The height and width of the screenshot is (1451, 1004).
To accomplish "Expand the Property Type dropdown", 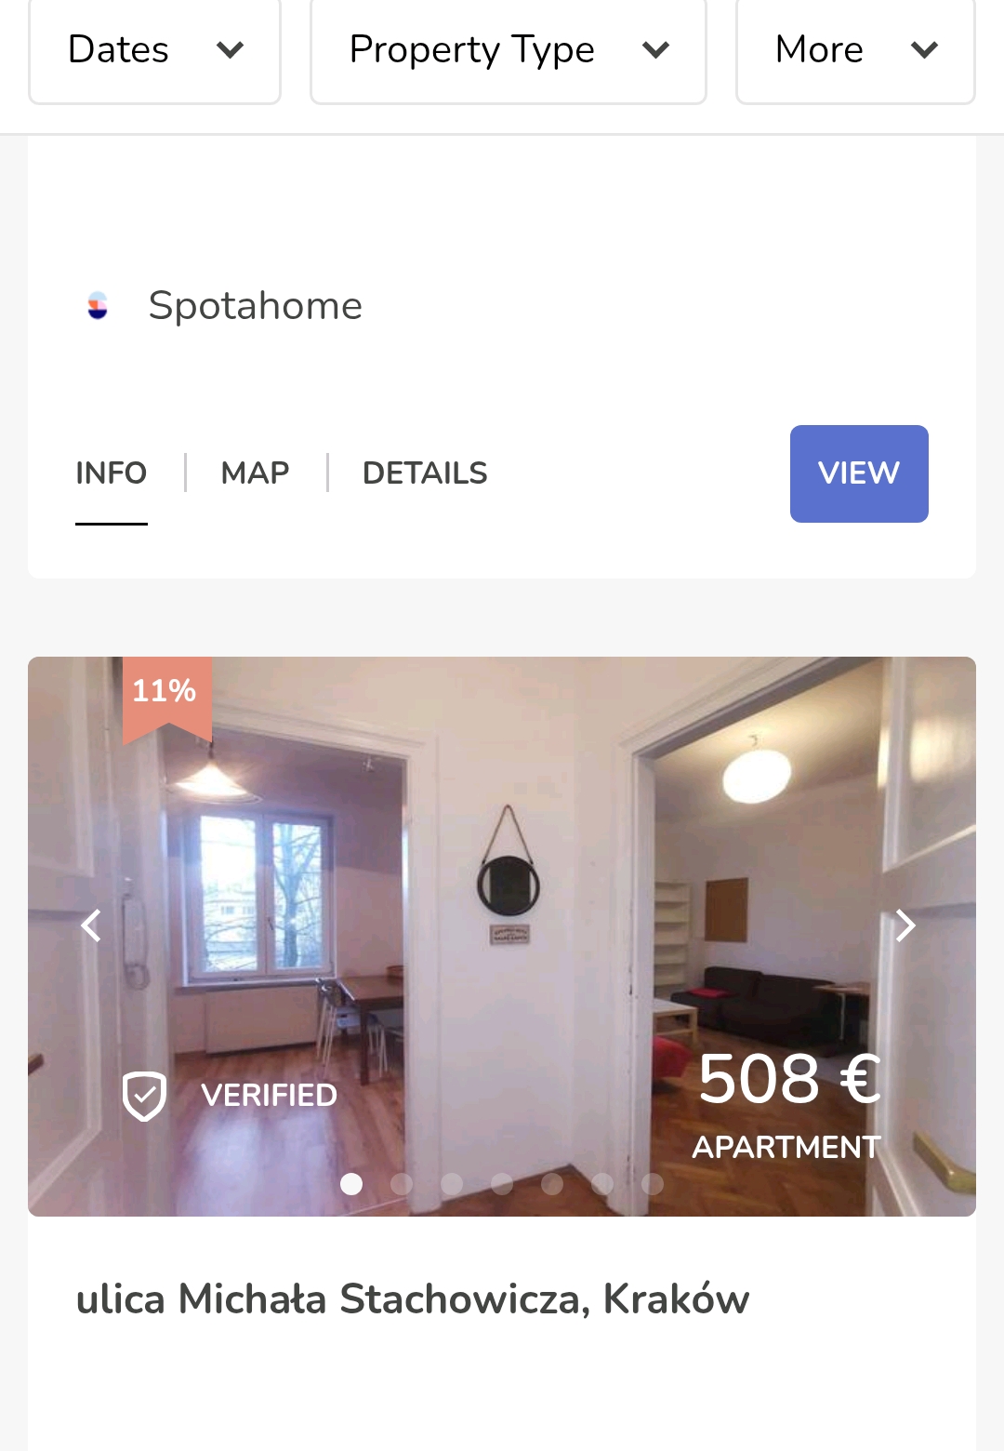I will coord(508,50).
